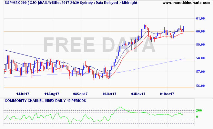The image size is (213, 129).
Task: Click the 59.00 price axis label
Action: pos(200,45)
